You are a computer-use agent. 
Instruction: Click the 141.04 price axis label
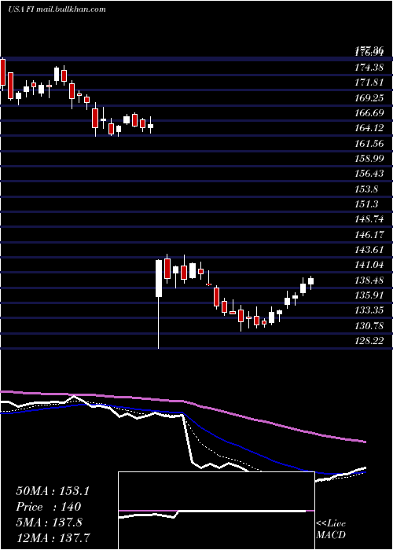coord(369,265)
